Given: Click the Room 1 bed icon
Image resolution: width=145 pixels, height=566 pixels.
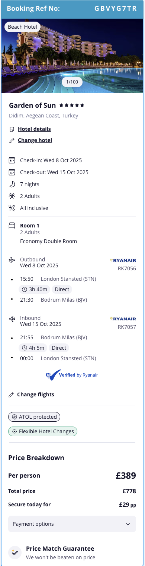Looking at the screenshot, I should point(12,226).
